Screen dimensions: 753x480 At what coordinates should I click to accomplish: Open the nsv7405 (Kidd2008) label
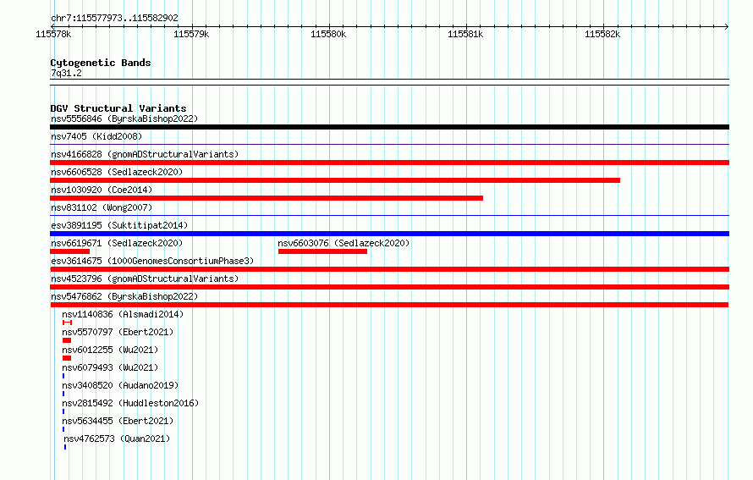96,136
